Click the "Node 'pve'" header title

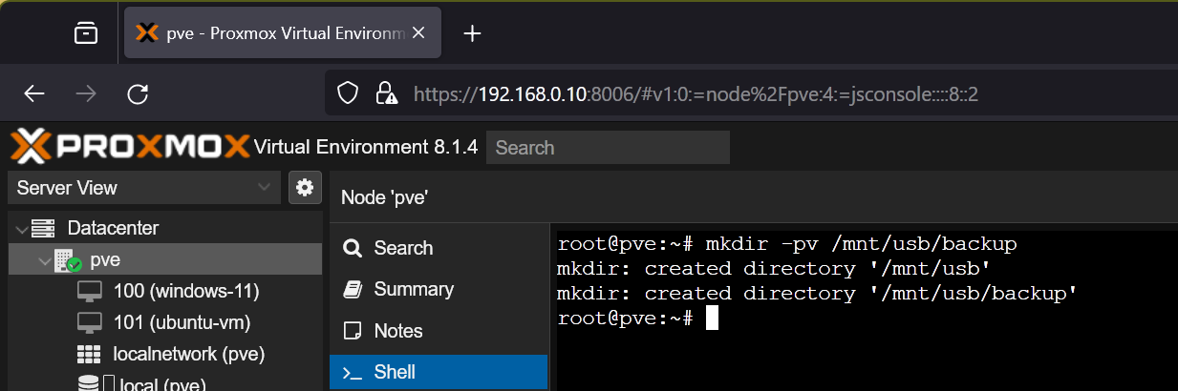pos(385,197)
